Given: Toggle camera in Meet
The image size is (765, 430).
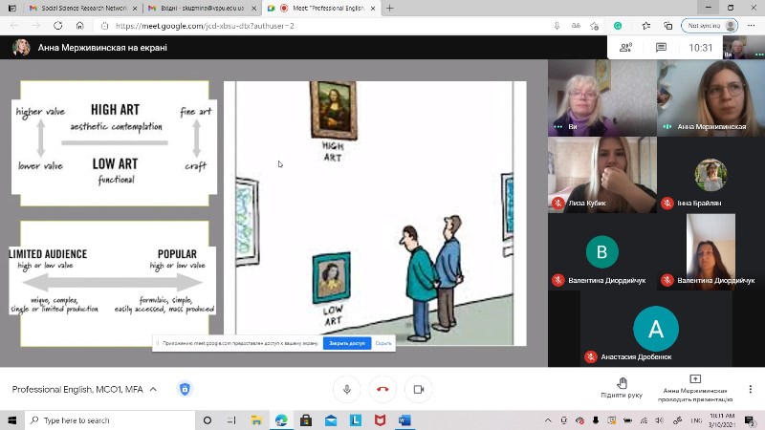Looking at the screenshot, I should pos(419,389).
